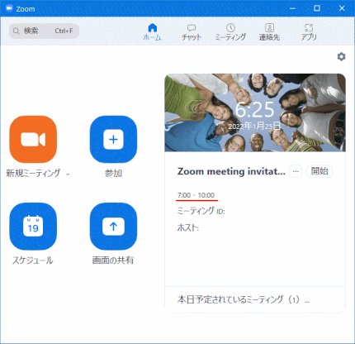
Task: Open the アプリ apps tab
Action: point(309,32)
